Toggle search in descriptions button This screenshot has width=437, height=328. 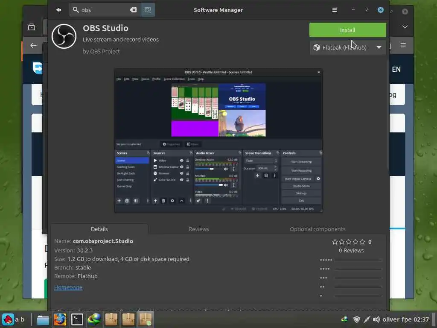[147, 10]
